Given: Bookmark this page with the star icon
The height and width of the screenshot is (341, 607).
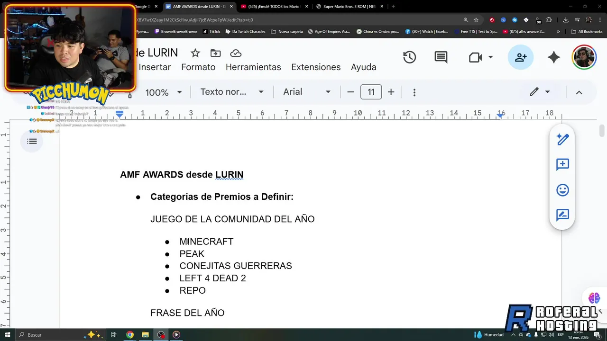Looking at the screenshot, I should coord(476,20).
